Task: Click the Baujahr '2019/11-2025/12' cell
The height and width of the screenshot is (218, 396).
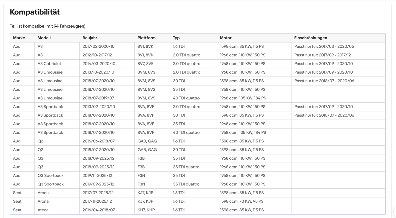Action: click(107, 176)
